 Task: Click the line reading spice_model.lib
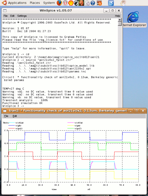pyautogui.click(x=48, y=66)
